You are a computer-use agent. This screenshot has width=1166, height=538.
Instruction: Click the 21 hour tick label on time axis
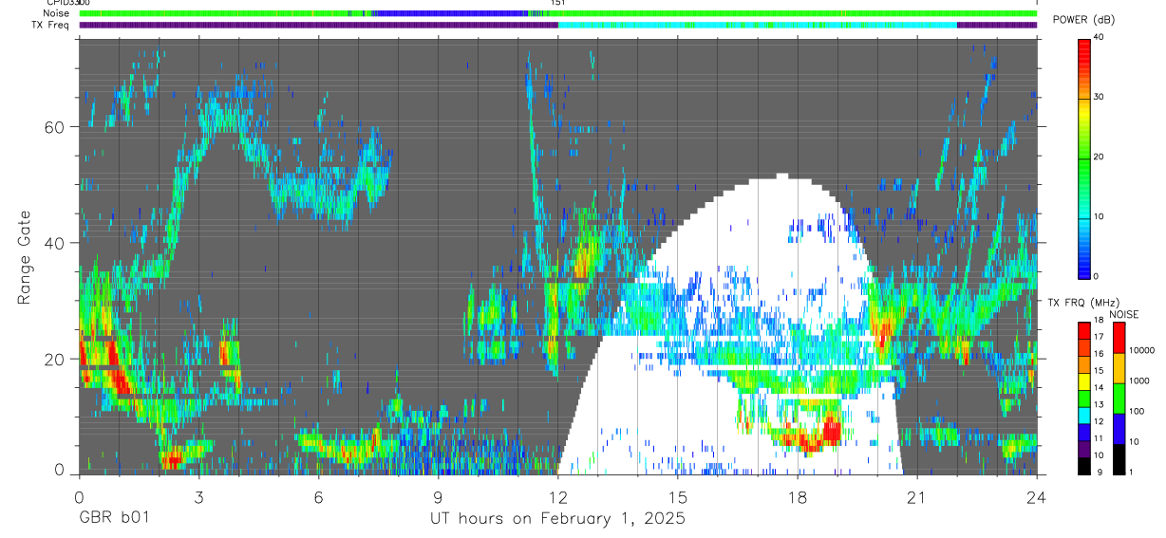tap(917, 496)
